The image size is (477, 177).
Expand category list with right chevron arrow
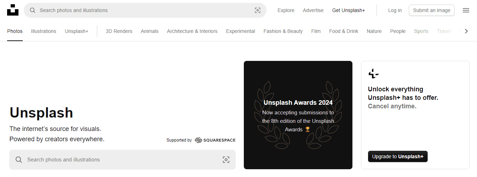(x=466, y=31)
